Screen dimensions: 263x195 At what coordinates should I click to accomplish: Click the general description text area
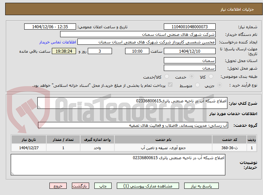[132, 103]
